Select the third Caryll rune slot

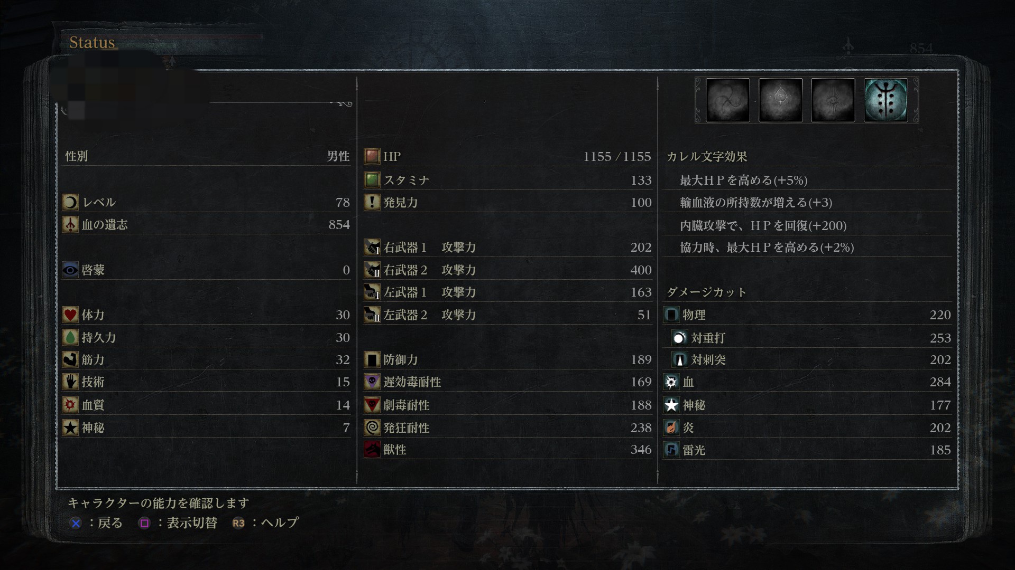click(x=833, y=100)
